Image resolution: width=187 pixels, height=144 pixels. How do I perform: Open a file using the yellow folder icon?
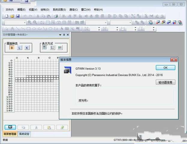[x=12, y=16]
